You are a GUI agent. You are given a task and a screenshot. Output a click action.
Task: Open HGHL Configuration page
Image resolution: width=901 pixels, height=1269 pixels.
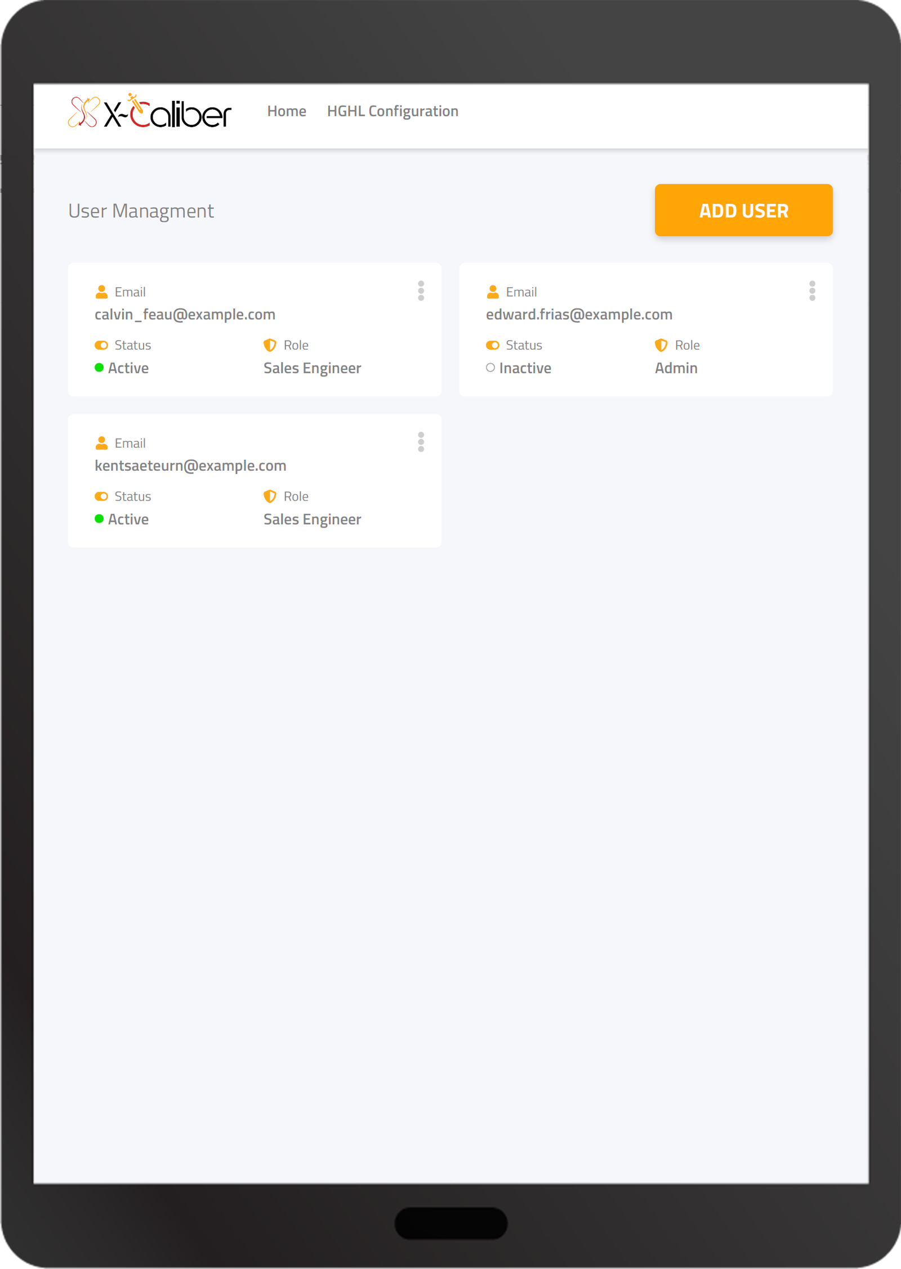[392, 111]
